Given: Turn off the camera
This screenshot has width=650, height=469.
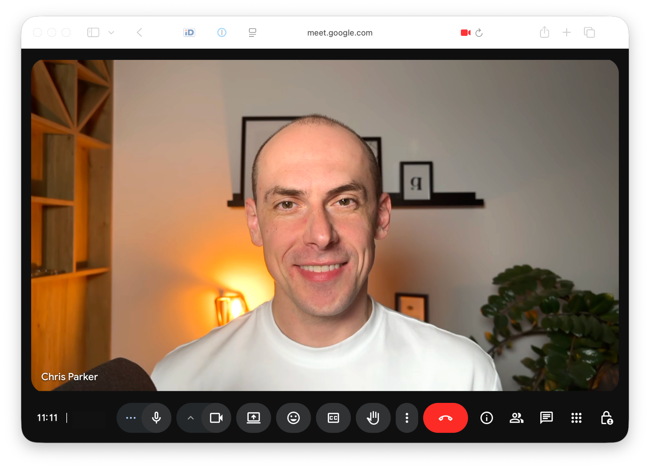Looking at the screenshot, I should (216, 418).
